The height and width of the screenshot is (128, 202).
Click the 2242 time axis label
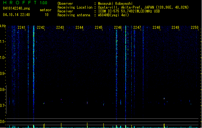[x=41, y=28]
